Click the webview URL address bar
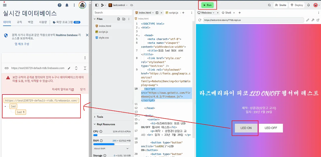321x157 pixels. (253, 20)
